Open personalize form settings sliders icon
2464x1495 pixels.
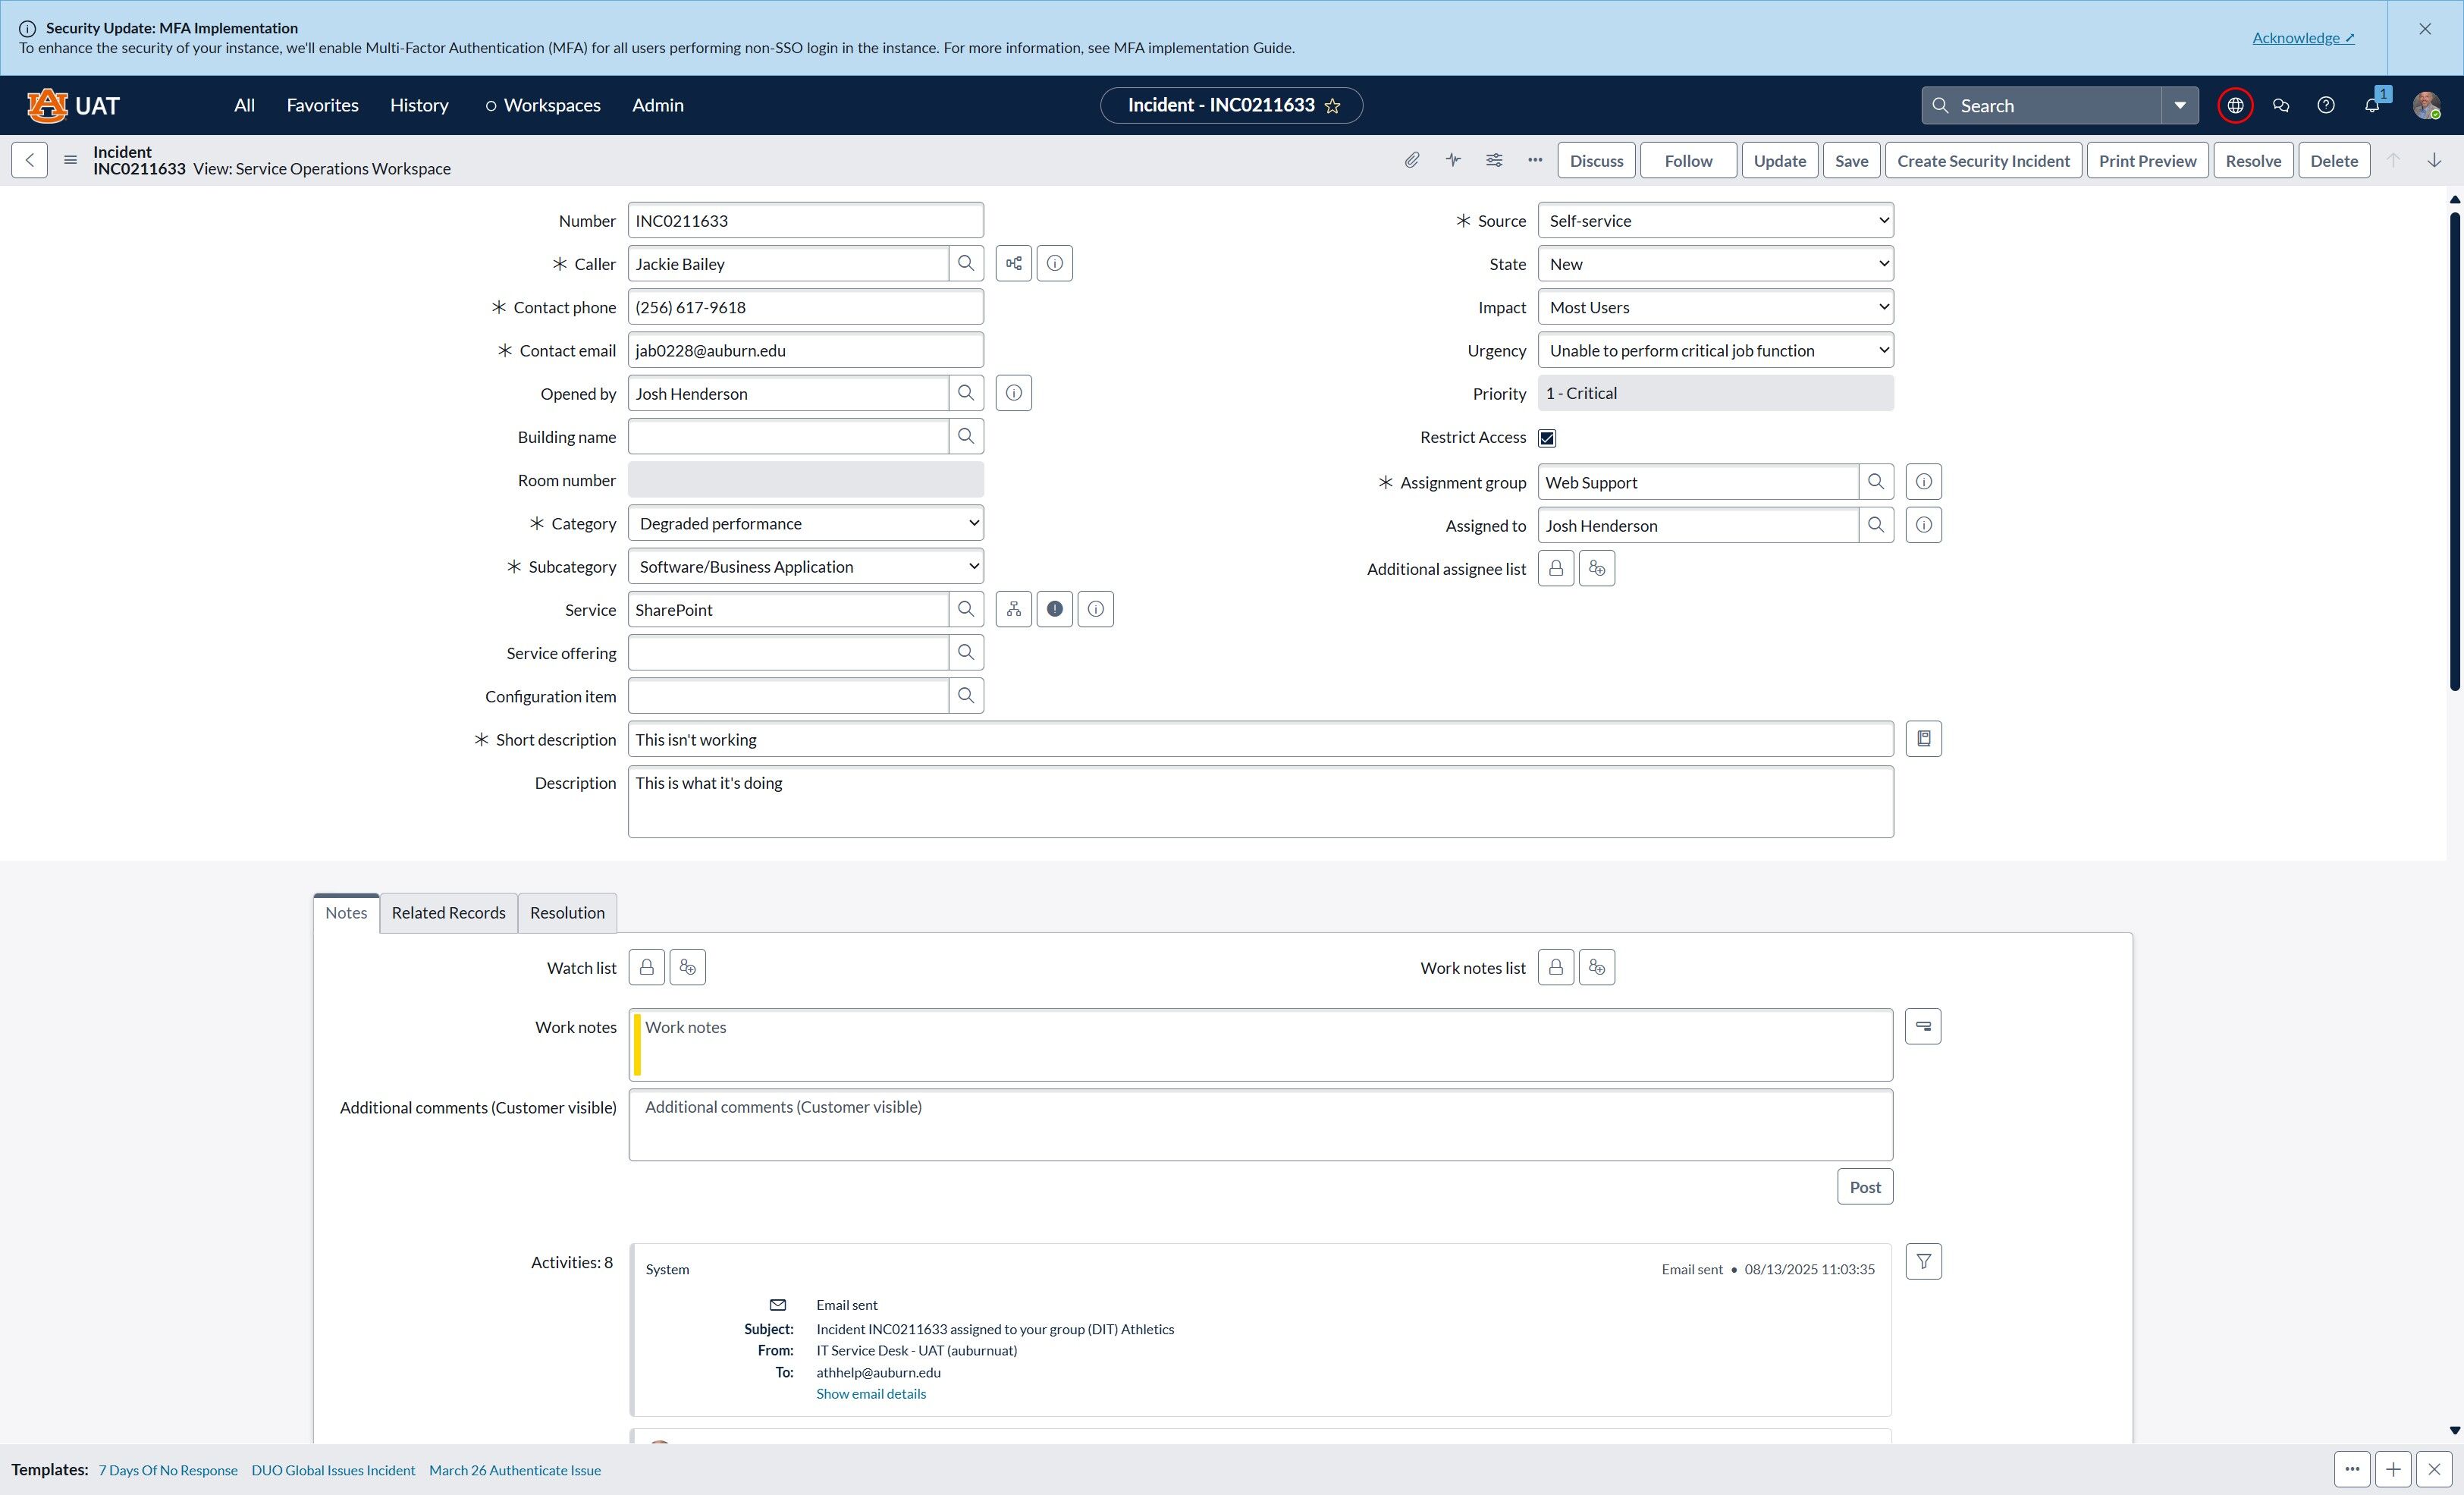1494,160
